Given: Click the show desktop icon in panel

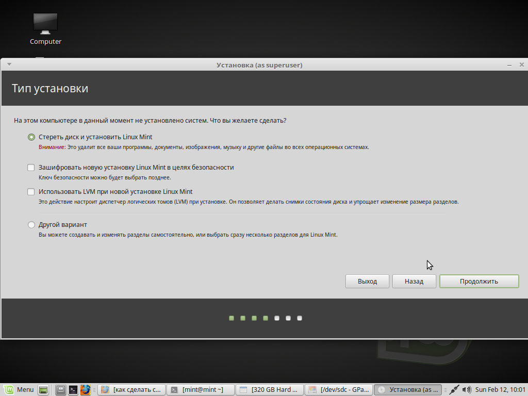Looking at the screenshot, I should 44,390.
